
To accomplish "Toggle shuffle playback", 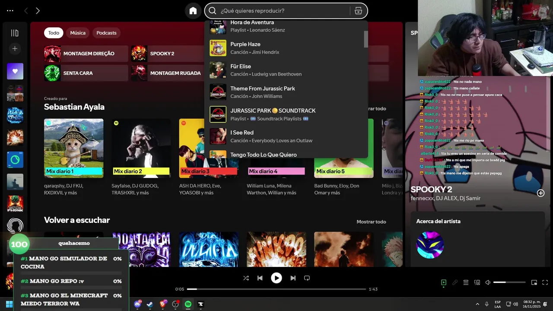I will coord(246,278).
